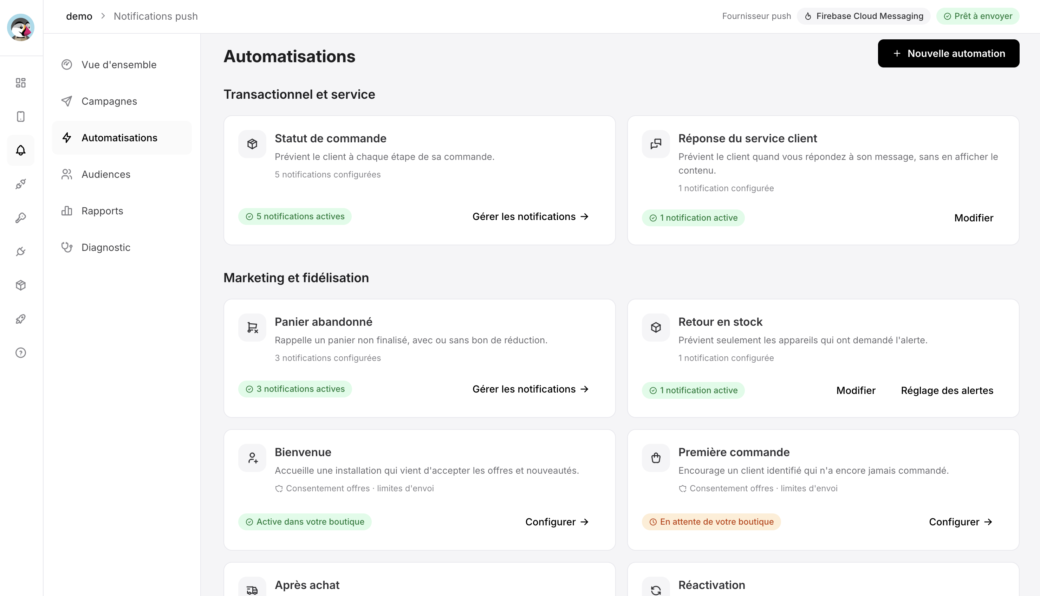1040x596 pixels.
Task: Open the key icon in left rail
Action: click(x=20, y=218)
